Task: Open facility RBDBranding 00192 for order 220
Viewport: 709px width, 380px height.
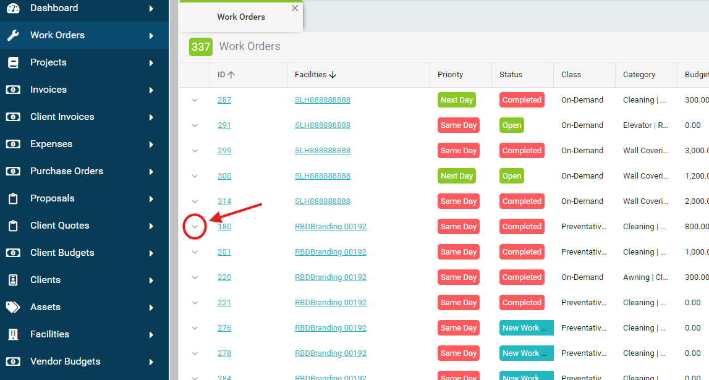Action: pyautogui.click(x=330, y=277)
